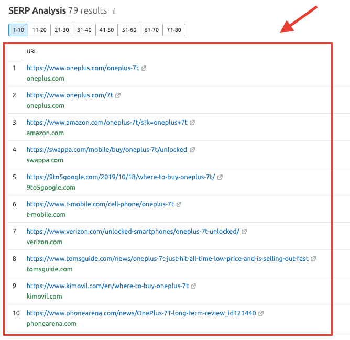Open the swappa.com unlocked OnePlus 7T URL
The width and height of the screenshot is (350, 340).
(x=106, y=149)
